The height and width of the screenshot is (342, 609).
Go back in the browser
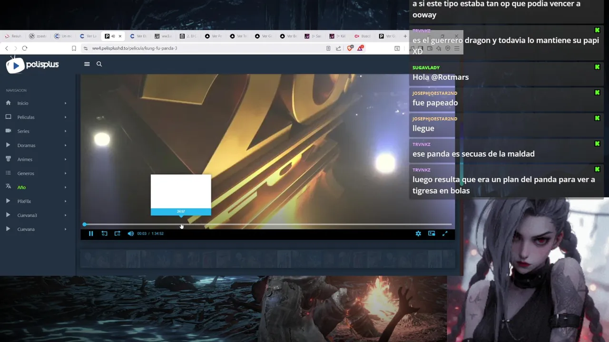7,48
